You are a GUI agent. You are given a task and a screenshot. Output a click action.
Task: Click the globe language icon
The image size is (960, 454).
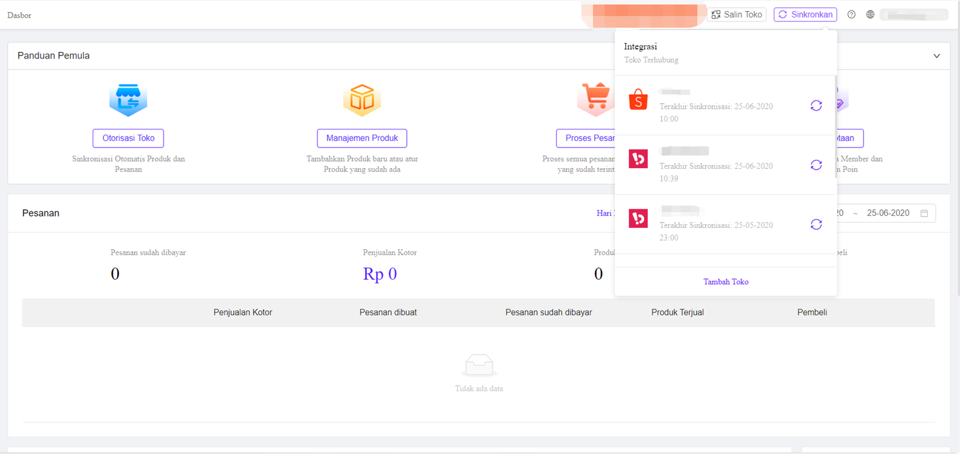point(870,14)
